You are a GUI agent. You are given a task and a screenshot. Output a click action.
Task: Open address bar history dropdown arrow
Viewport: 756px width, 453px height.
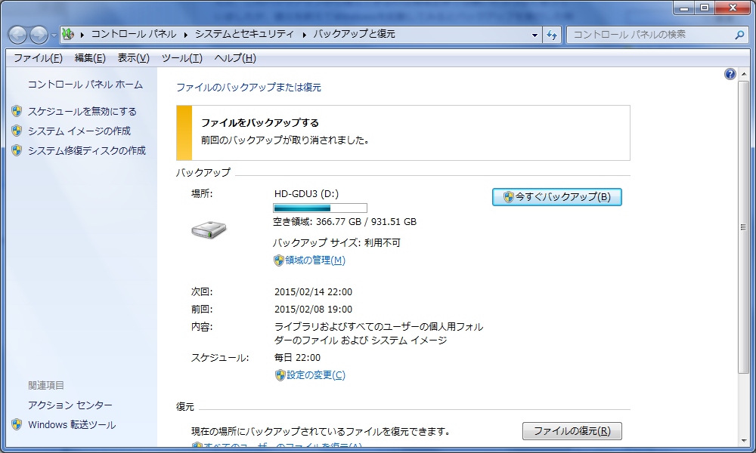pyautogui.click(x=534, y=35)
